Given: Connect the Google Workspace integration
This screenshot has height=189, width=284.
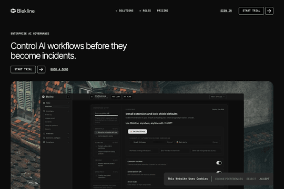Looking at the screenshot, I should [x=170, y=142].
